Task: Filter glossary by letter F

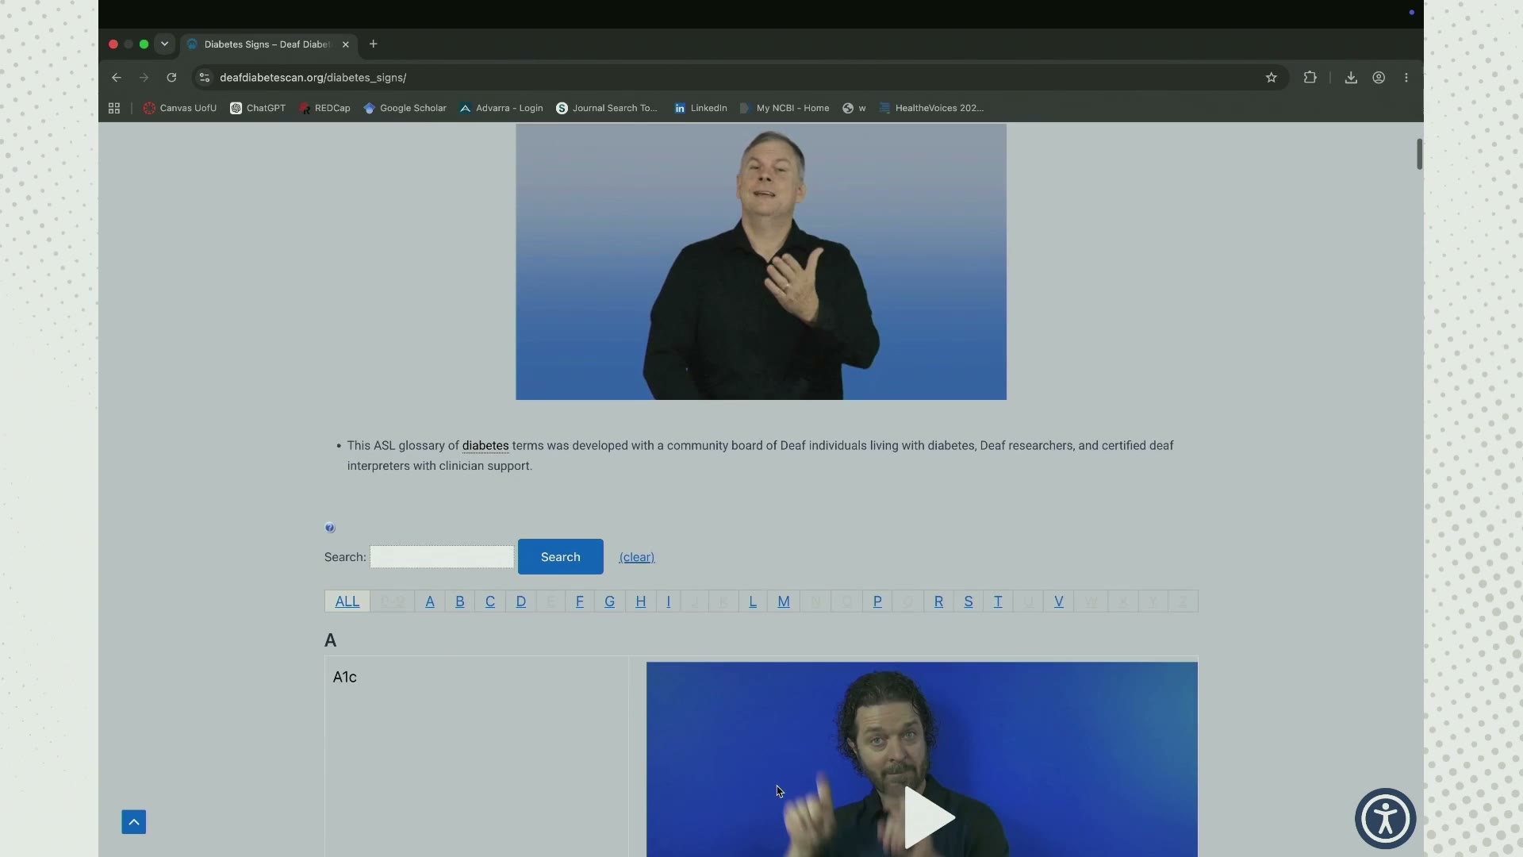Action: point(580,601)
